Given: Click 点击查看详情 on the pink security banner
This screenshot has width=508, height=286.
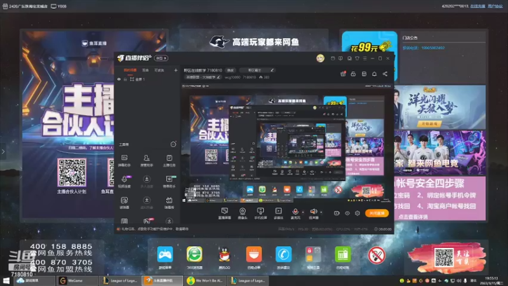Looking at the screenshot, I should coord(413,217).
